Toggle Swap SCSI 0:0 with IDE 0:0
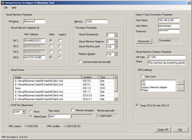This screenshot has width=192, height=140. coord(138,105)
